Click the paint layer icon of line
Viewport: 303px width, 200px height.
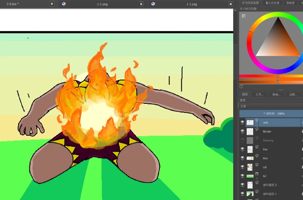pos(257,147)
